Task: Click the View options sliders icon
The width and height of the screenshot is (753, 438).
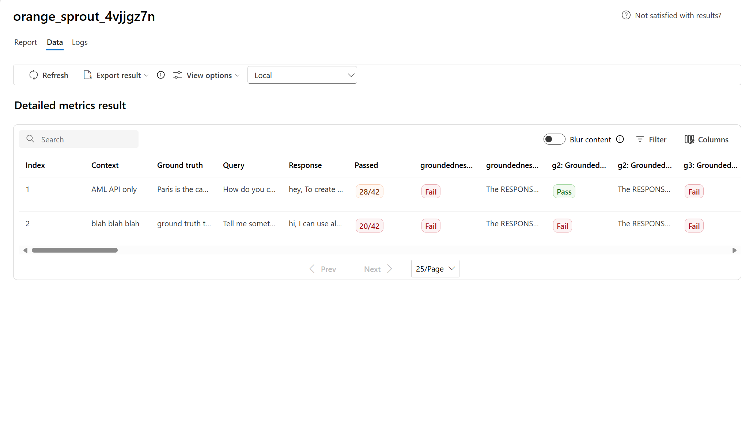Action: coord(178,75)
